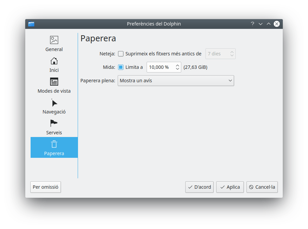Select the Navegació cursor icon
The height and width of the screenshot is (229, 308).
point(54,103)
